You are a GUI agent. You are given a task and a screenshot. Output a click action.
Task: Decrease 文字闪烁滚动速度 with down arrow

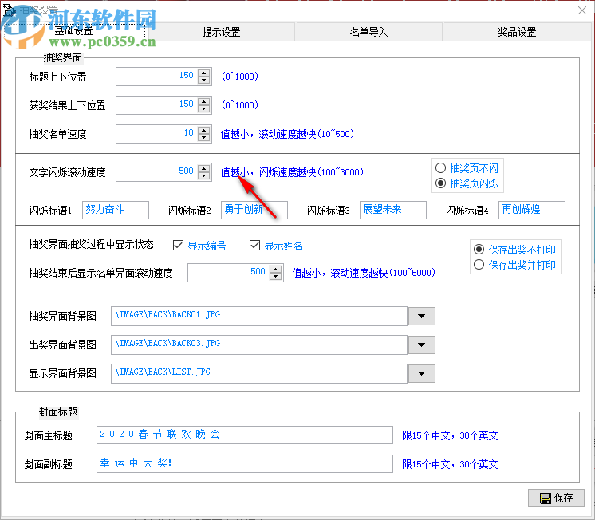[203, 175]
